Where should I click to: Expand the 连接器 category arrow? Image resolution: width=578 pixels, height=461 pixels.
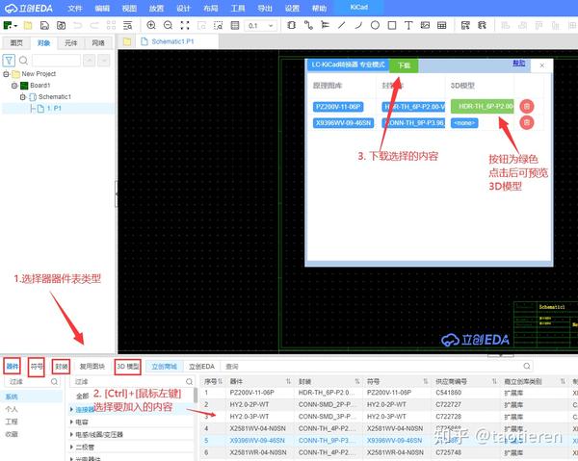pos(72,409)
